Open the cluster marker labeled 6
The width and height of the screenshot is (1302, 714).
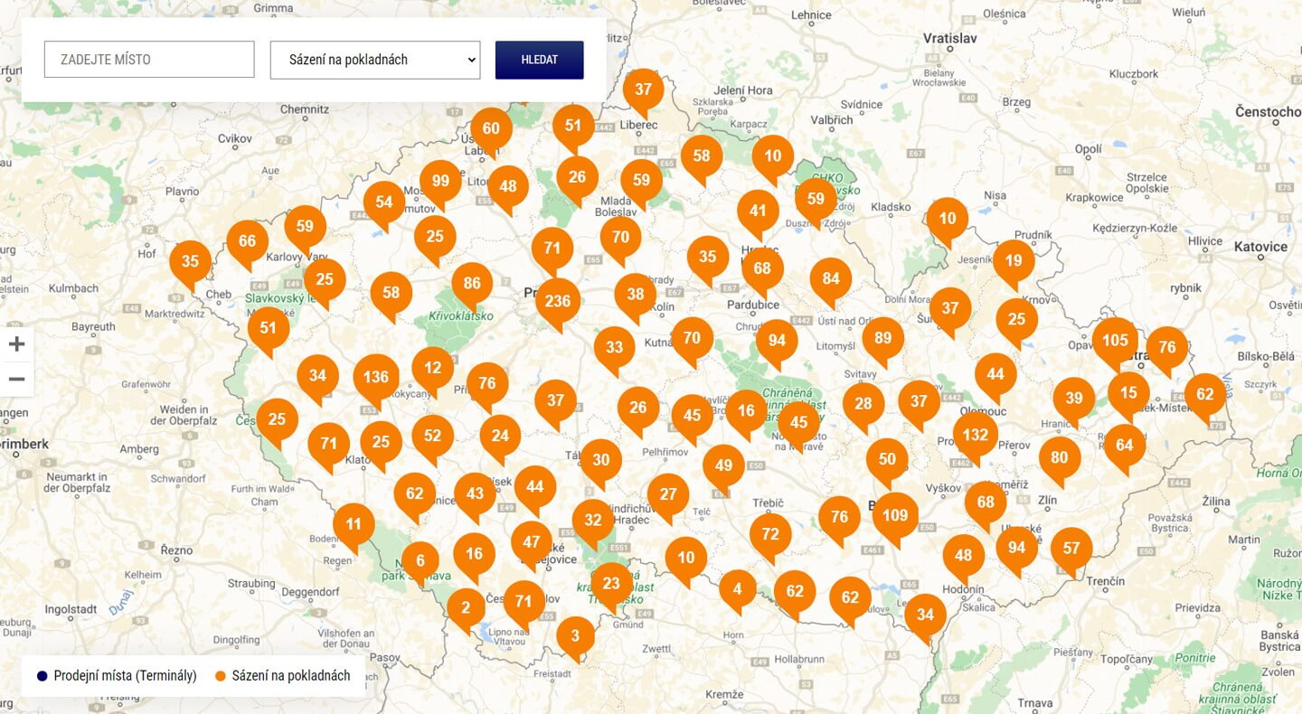(x=420, y=560)
